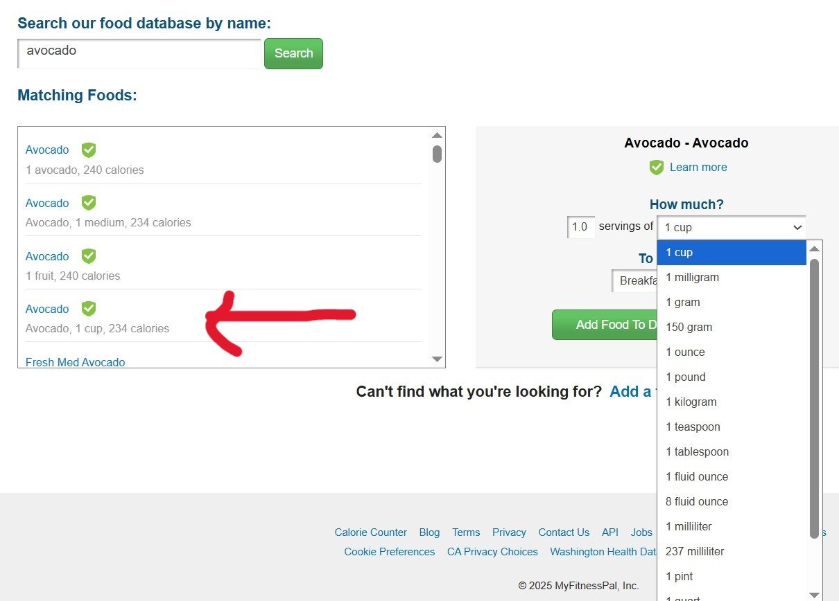Click the matching foods list scroll up arrow
Screen dimensions: 839x601
coord(437,135)
